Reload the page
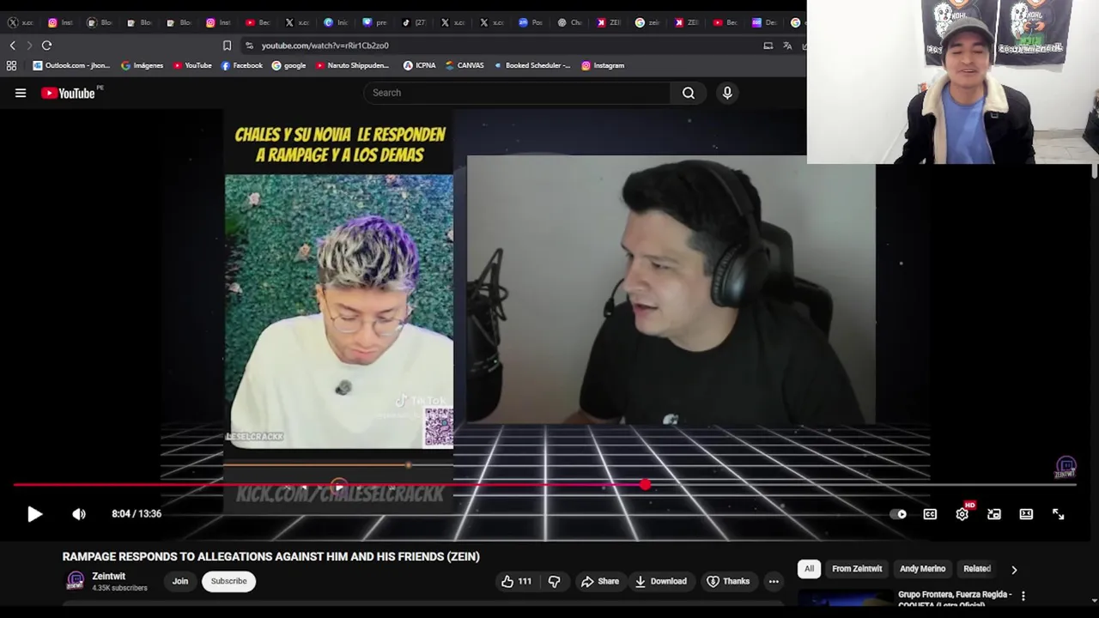The image size is (1099, 618). pyautogui.click(x=46, y=45)
